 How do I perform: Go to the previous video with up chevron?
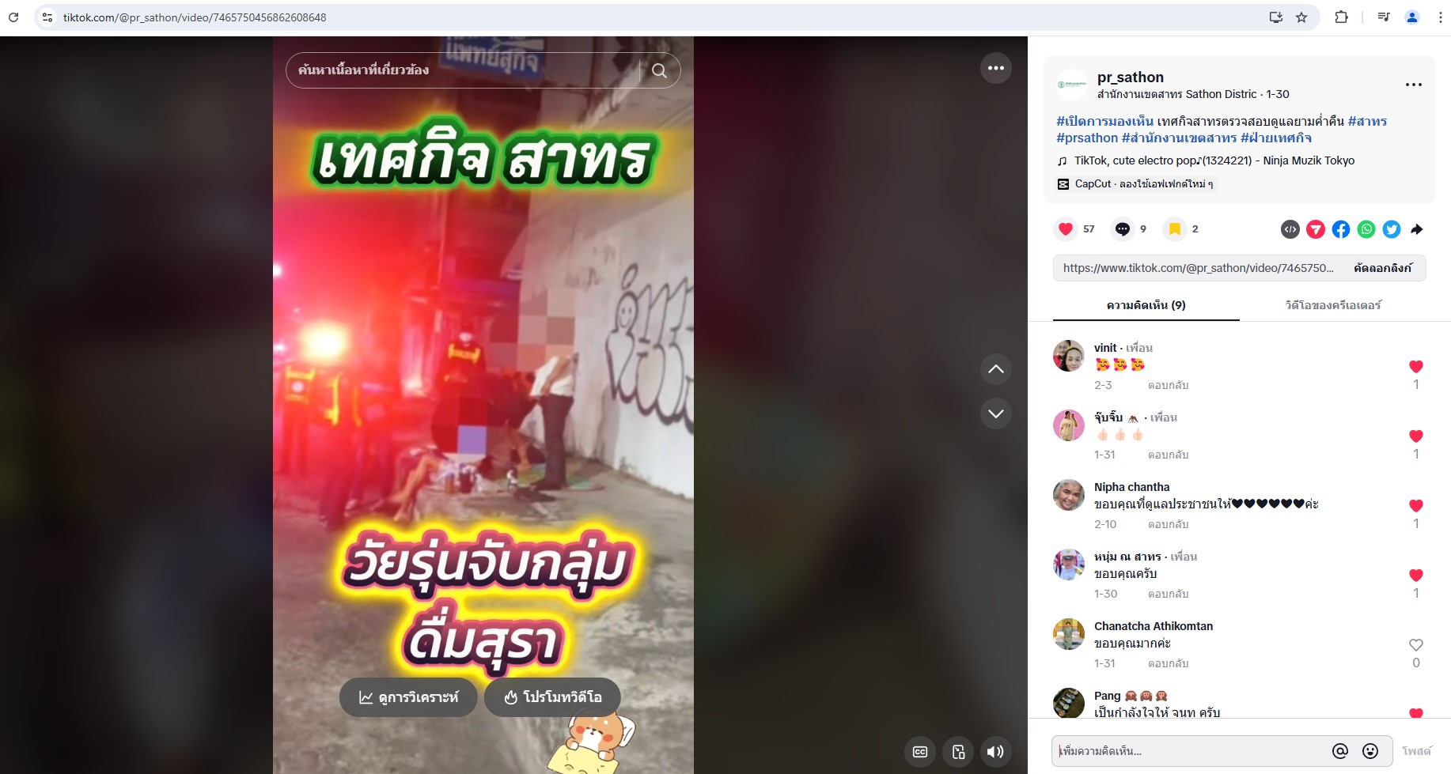996,369
